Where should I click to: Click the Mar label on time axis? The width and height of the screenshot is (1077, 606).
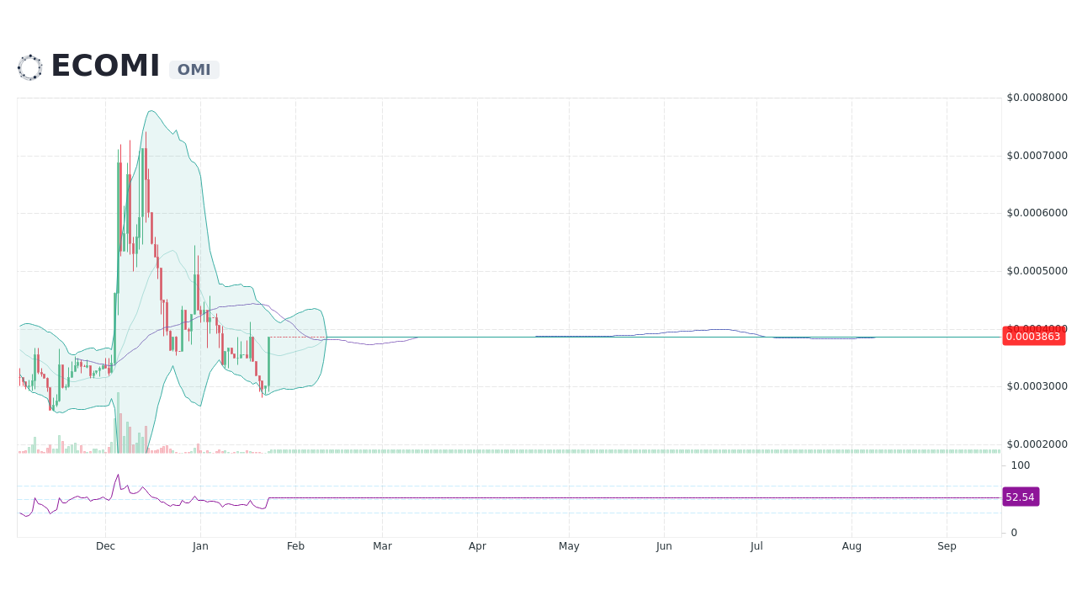tap(383, 546)
